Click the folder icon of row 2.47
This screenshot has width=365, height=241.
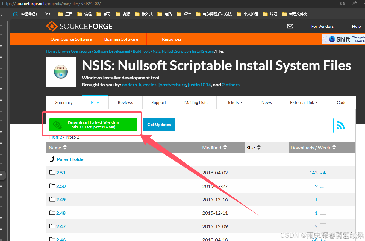coord(52,226)
